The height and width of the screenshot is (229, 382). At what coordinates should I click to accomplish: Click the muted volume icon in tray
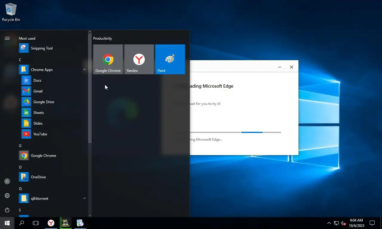tap(344, 223)
